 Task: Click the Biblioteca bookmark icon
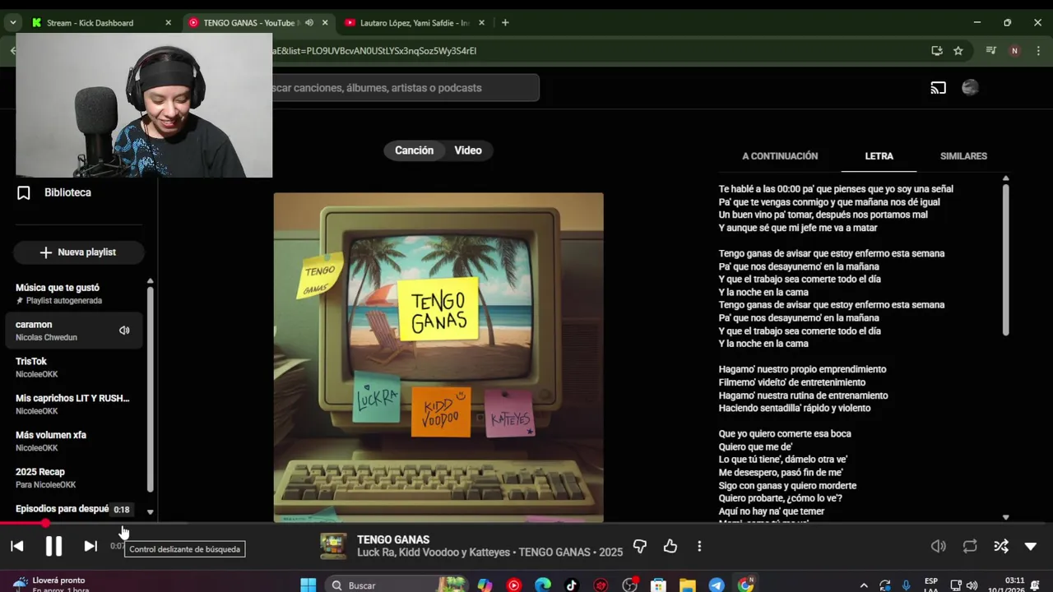[x=24, y=192]
